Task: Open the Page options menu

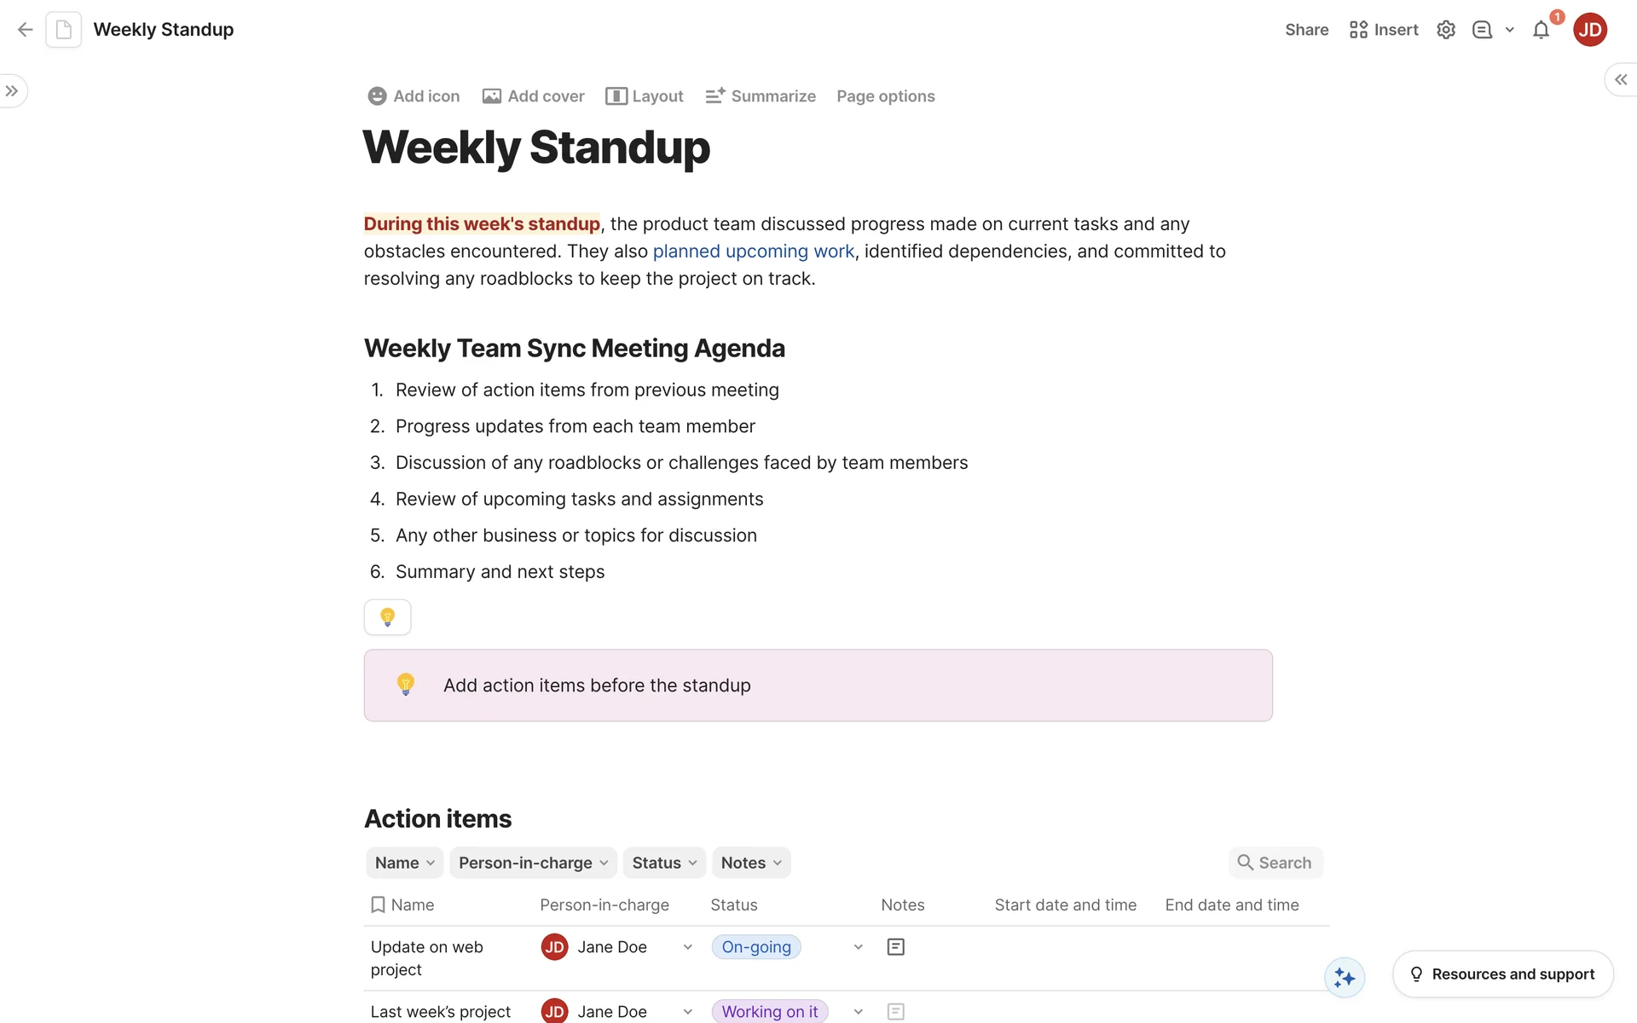Action: click(x=885, y=95)
